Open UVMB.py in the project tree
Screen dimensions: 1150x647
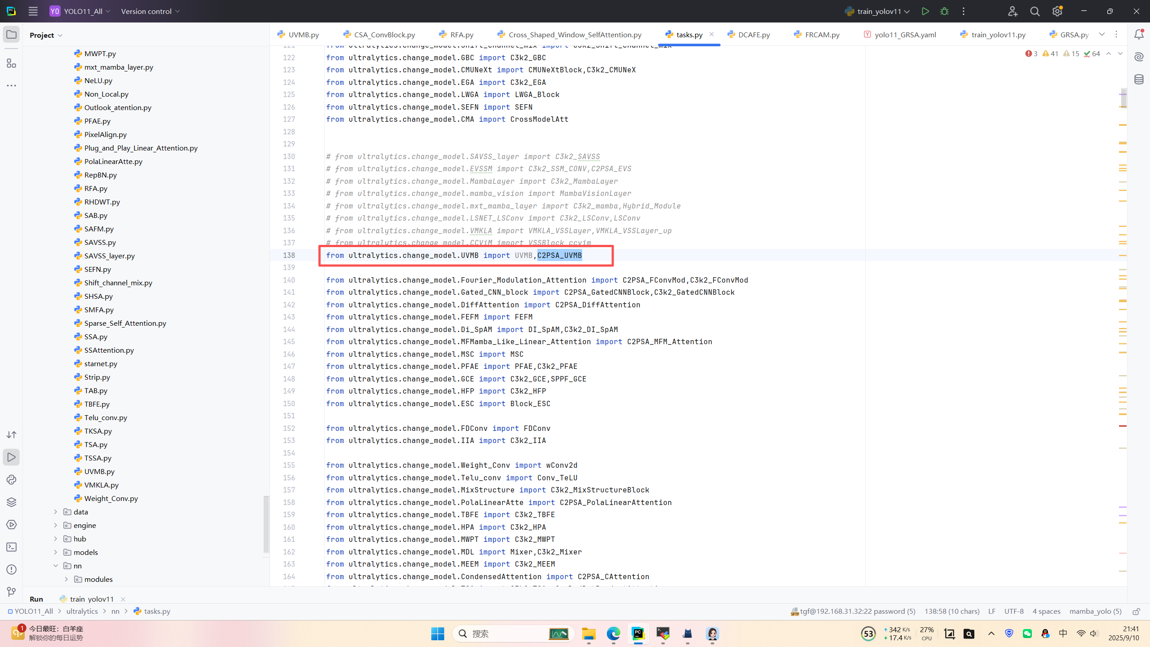click(99, 471)
